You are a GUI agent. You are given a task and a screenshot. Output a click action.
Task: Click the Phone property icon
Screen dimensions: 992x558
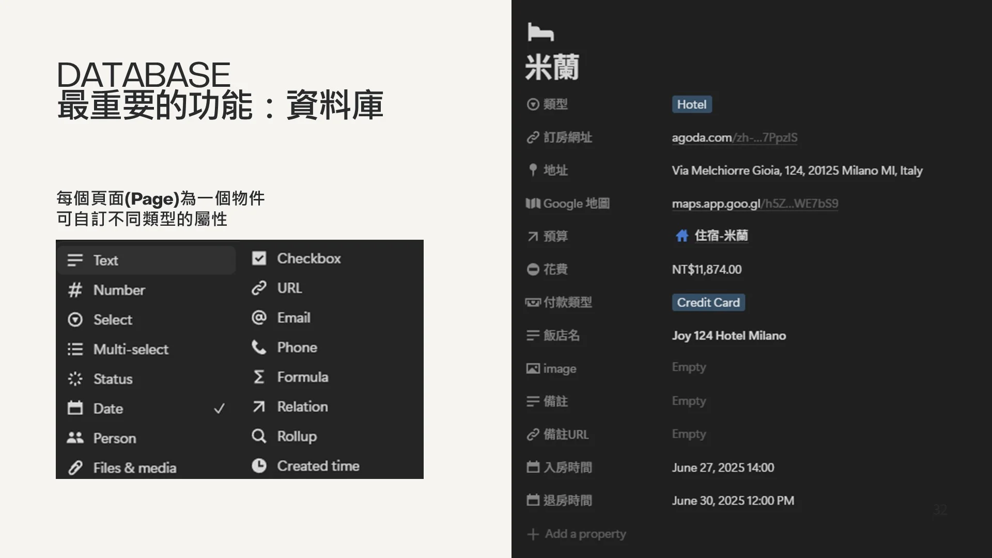[259, 347]
